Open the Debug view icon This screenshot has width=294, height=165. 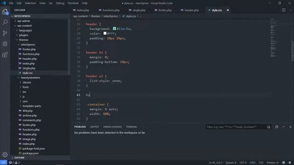coord(5,44)
